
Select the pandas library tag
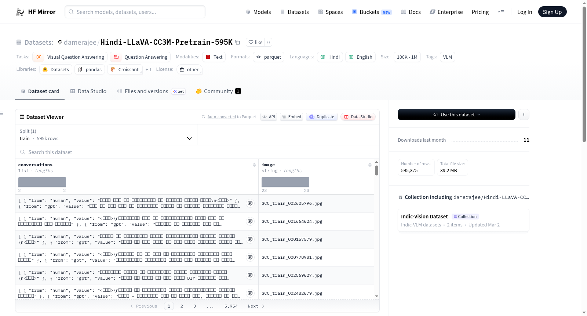point(90,69)
